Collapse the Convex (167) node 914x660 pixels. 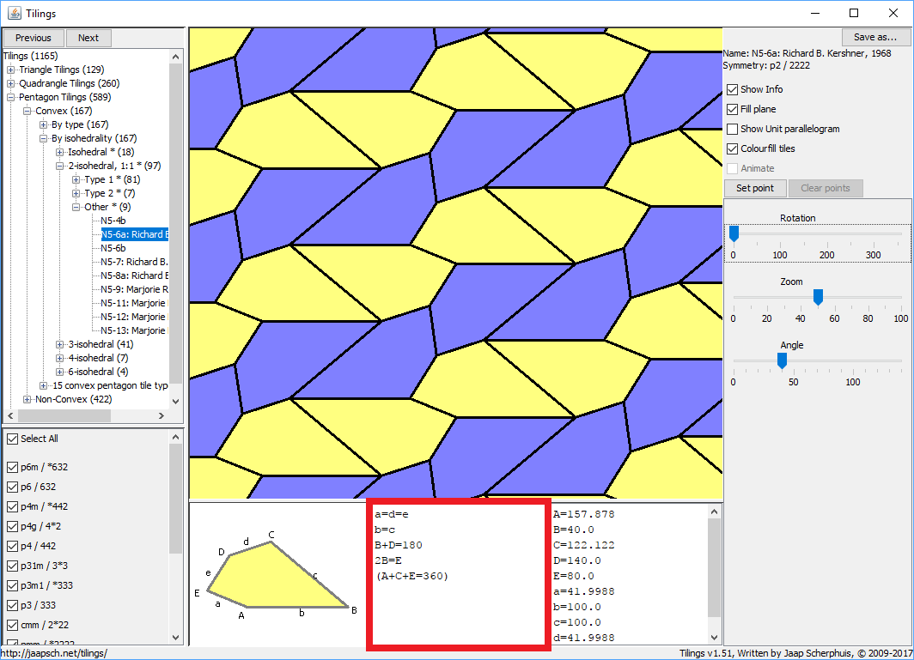point(27,112)
